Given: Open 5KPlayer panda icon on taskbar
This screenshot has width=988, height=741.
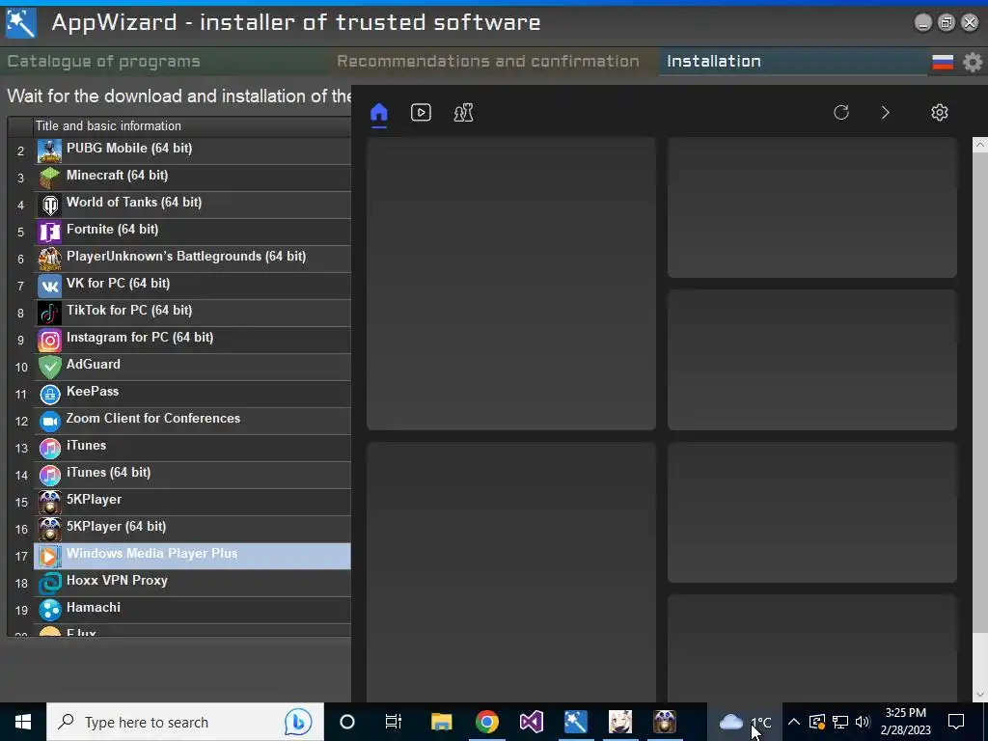Looking at the screenshot, I should [x=664, y=722].
